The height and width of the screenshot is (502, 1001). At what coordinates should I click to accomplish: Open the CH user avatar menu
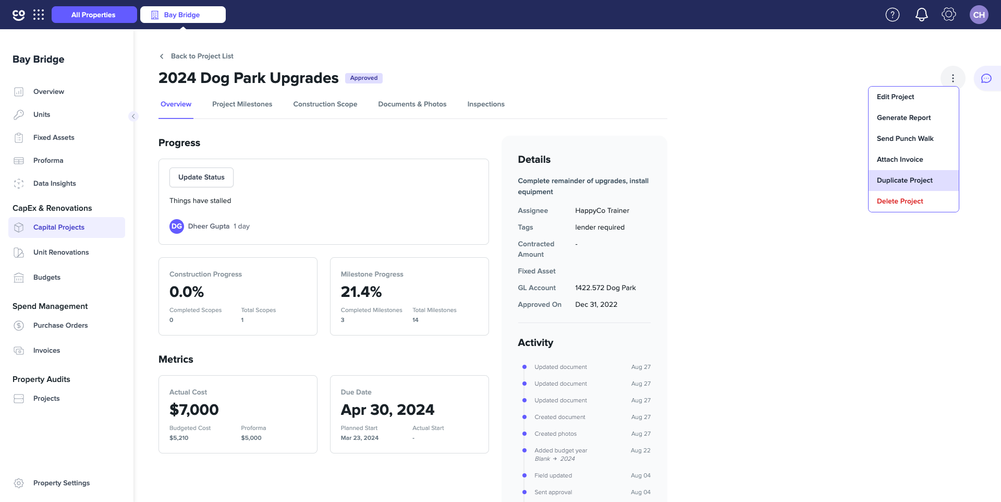click(x=979, y=15)
